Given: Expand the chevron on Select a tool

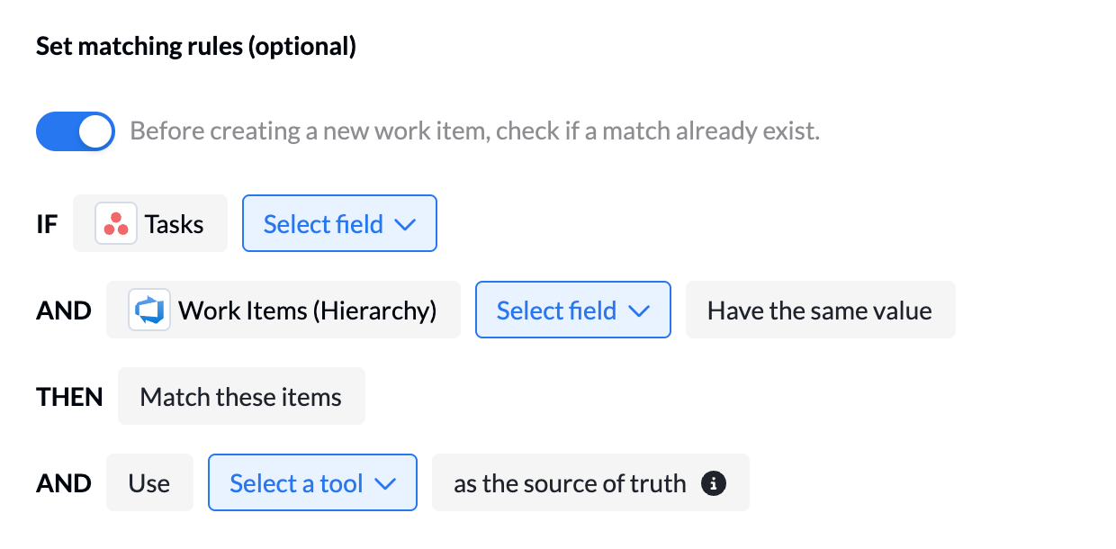Looking at the screenshot, I should click(385, 484).
